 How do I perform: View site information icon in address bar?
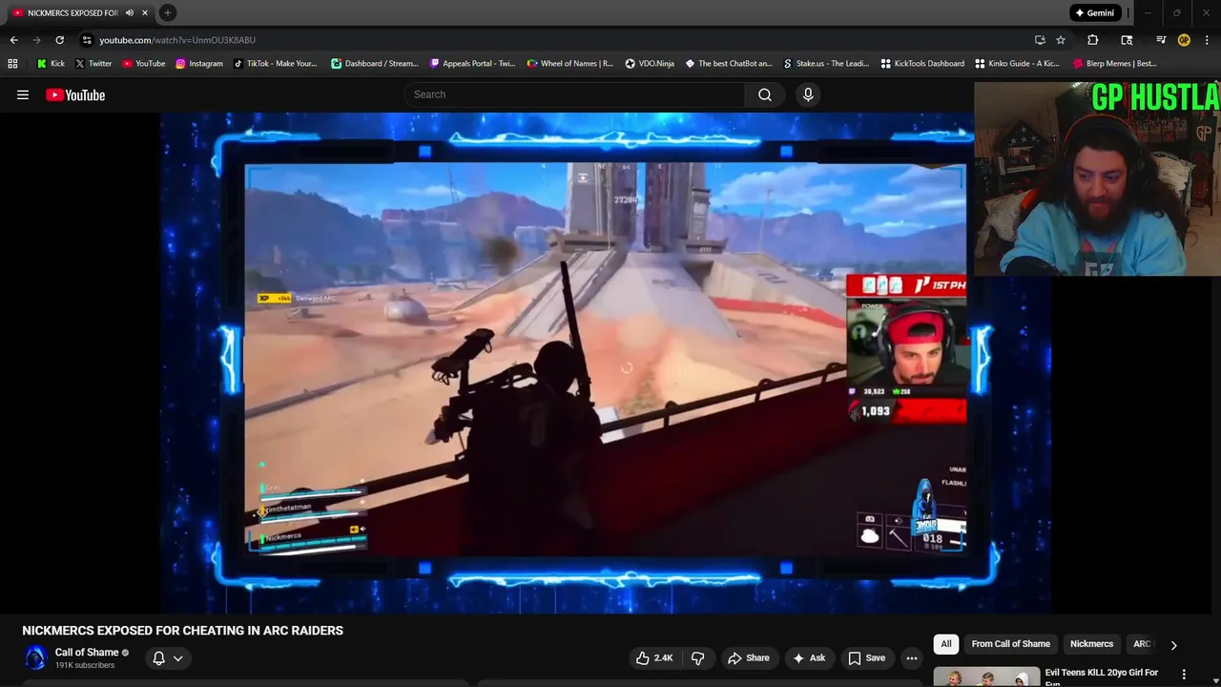[87, 40]
